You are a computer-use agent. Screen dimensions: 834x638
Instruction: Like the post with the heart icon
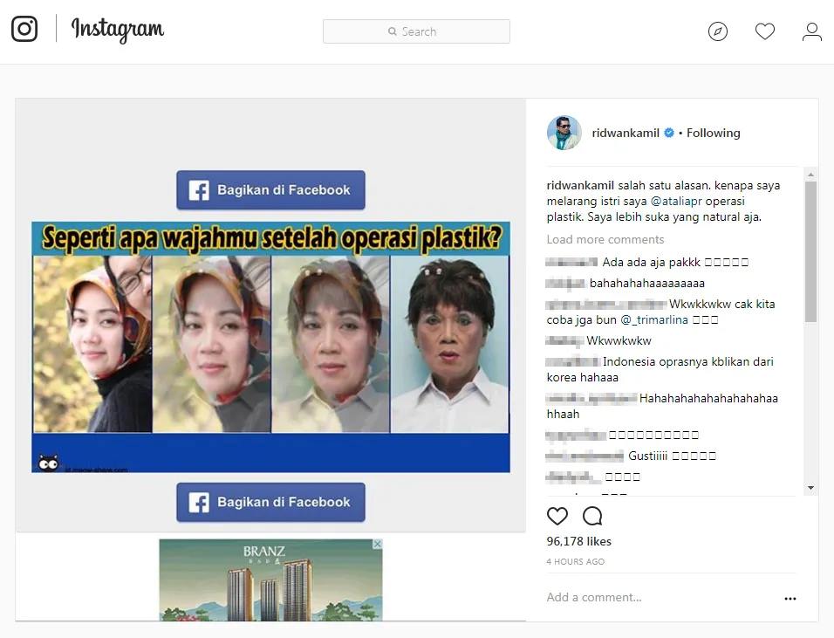(x=557, y=516)
